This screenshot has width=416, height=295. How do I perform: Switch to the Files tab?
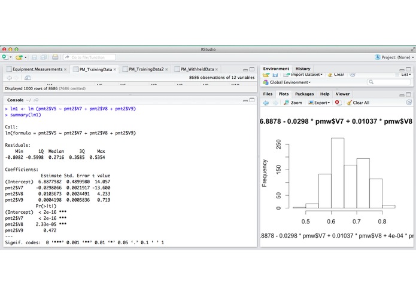[x=268, y=94]
